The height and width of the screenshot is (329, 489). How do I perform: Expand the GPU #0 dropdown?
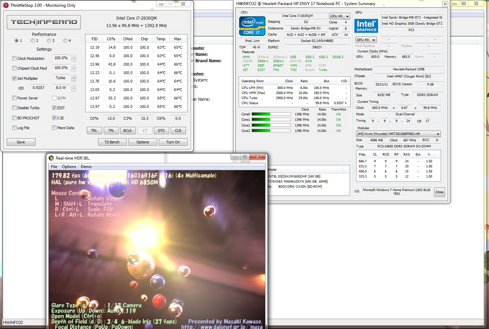(366, 40)
